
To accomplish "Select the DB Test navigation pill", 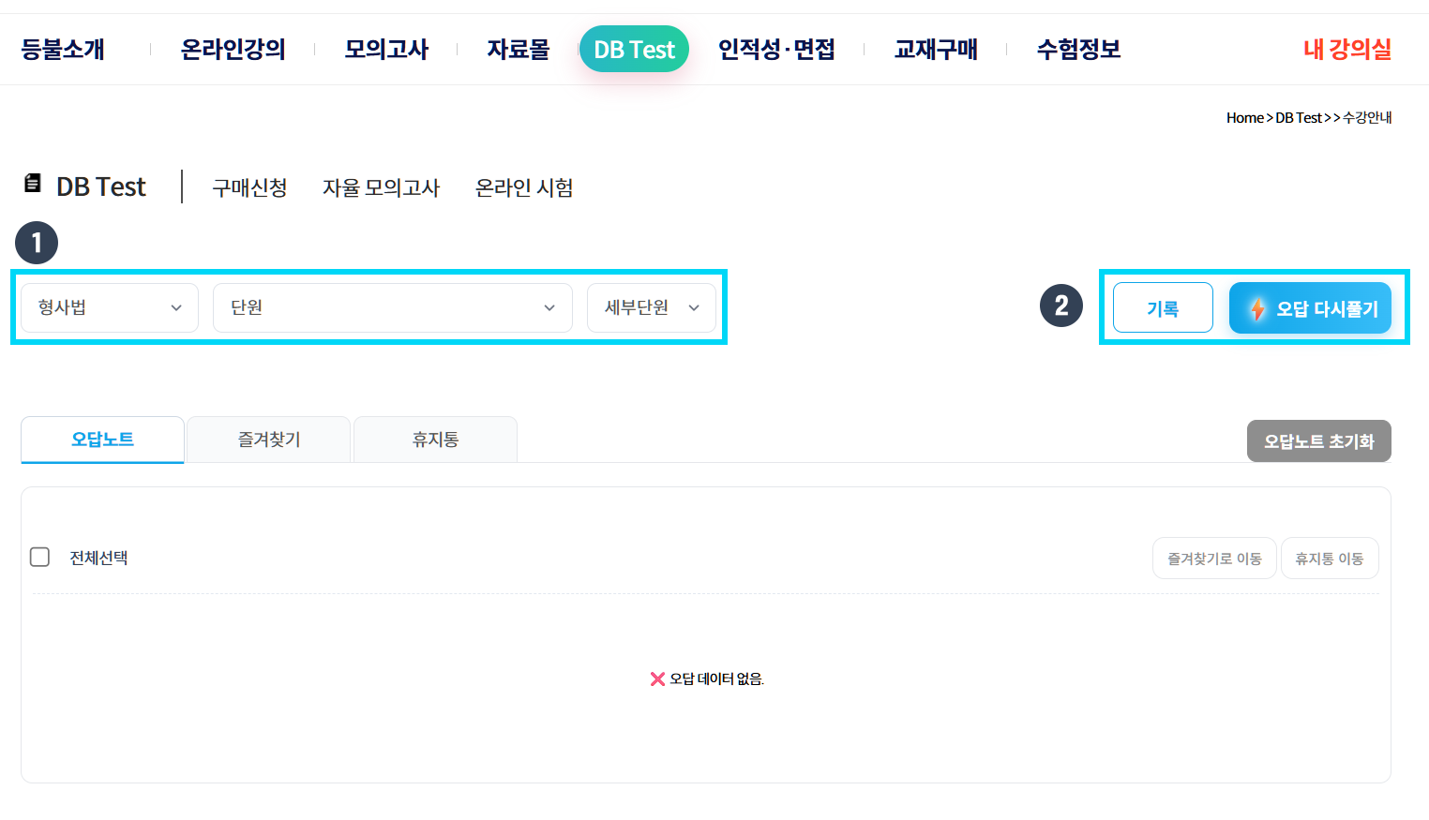I will (x=634, y=50).
